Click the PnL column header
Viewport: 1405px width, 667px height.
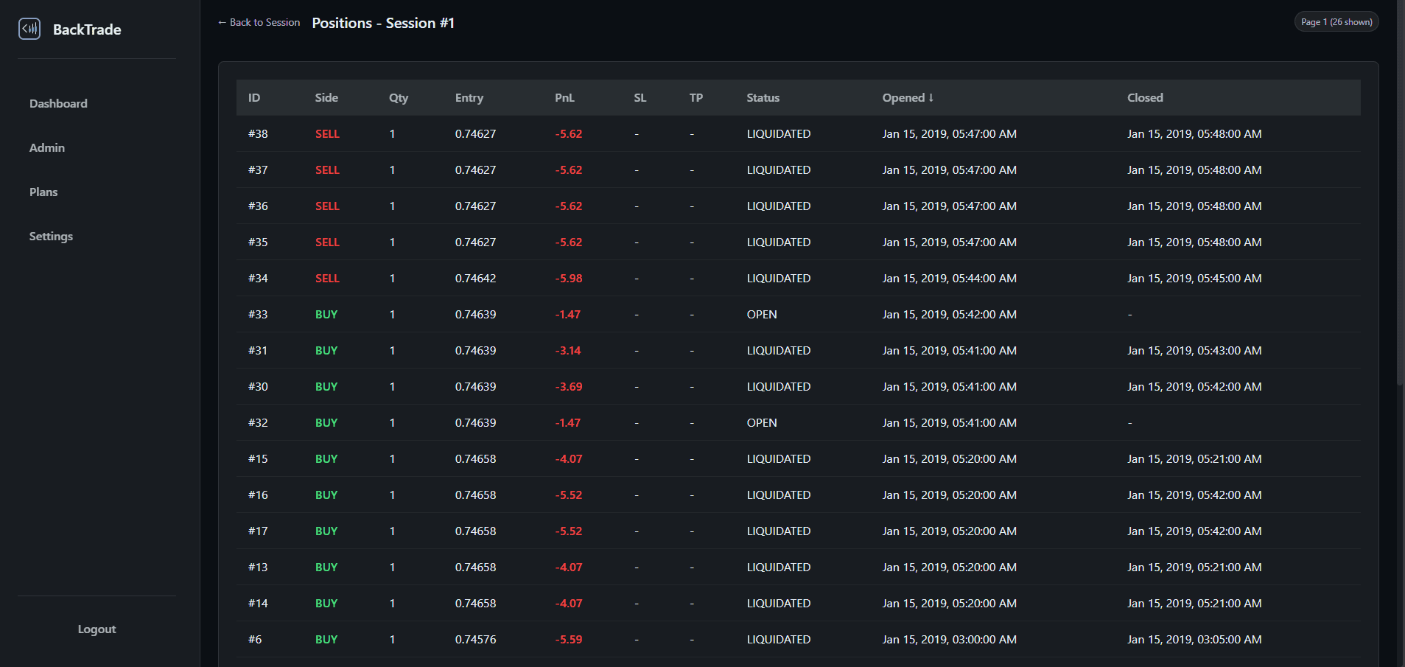coord(564,98)
